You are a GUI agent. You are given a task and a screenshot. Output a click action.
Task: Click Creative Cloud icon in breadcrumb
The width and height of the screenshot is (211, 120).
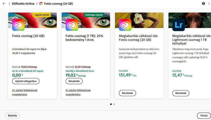coord(41,4)
